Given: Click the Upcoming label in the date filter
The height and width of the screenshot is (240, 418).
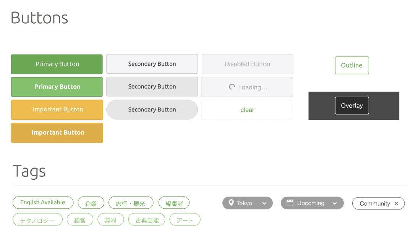Looking at the screenshot, I should (311, 203).
